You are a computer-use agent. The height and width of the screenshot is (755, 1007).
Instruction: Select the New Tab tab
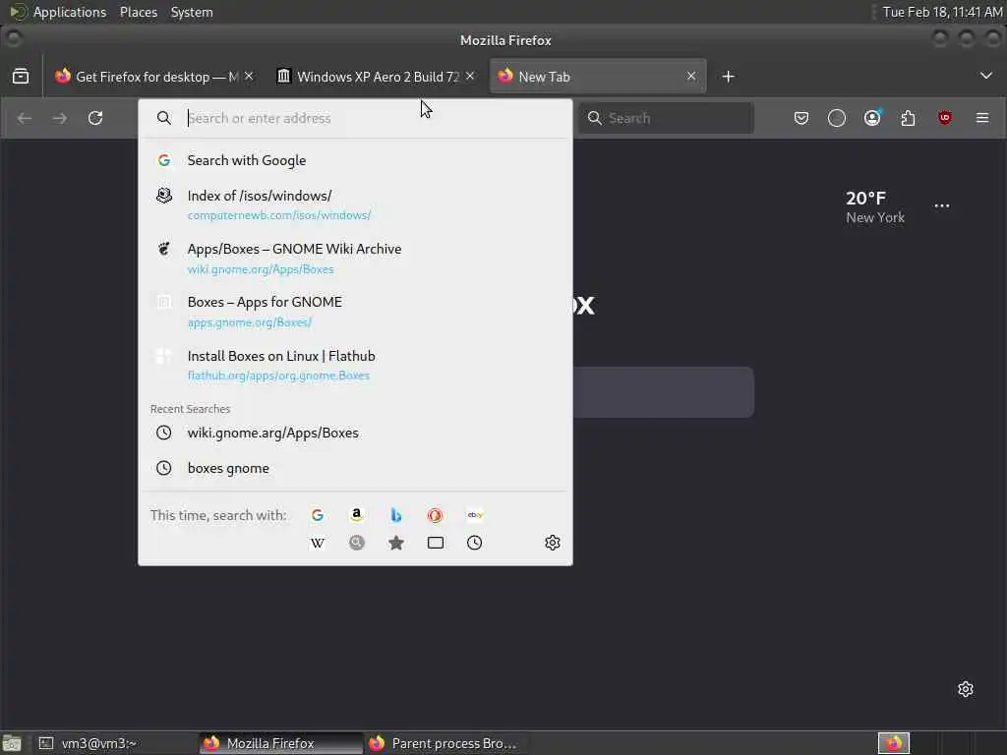click(597, 77)
